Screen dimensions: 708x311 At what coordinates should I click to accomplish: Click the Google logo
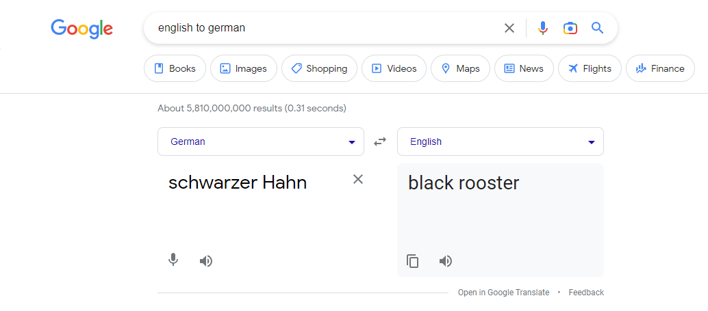pos(81,29)
